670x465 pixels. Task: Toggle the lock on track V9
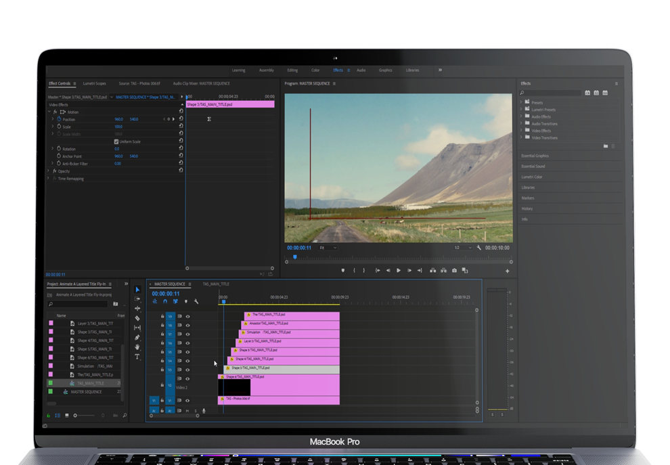coord(162,316)
